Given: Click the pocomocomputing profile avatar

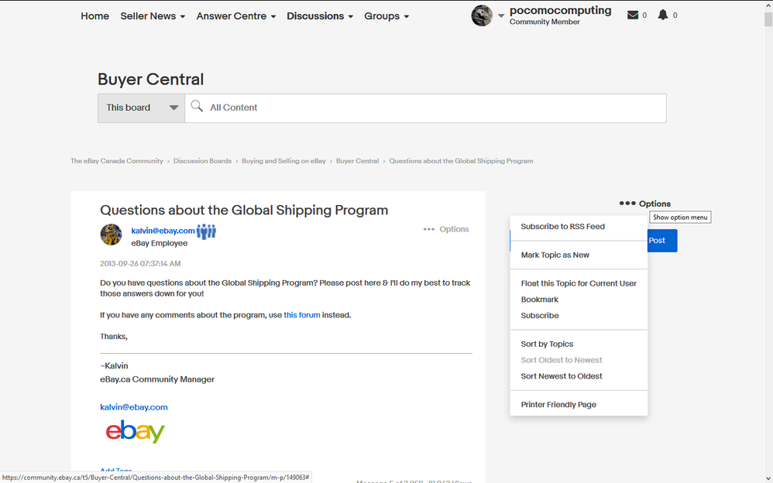Looking at the screenshot, I should click(x=482, y=15).
